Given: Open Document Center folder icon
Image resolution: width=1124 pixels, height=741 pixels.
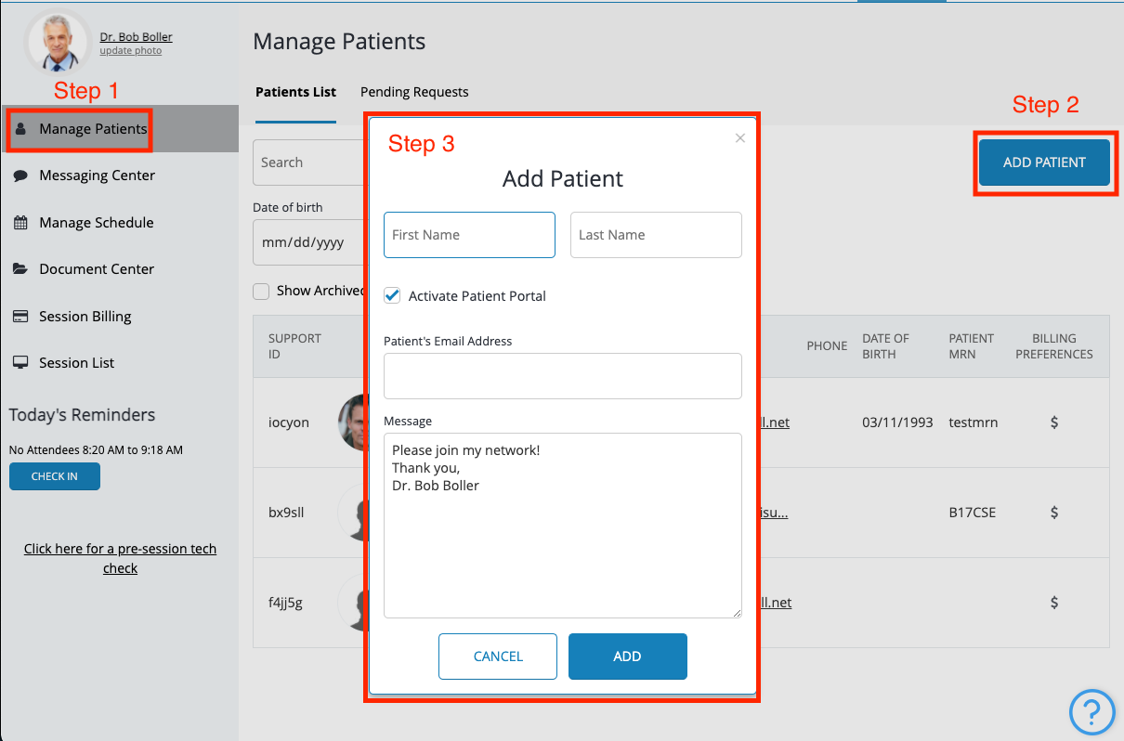Looking at the screenshot, I should pyautogui.click(x=20, y=269).
